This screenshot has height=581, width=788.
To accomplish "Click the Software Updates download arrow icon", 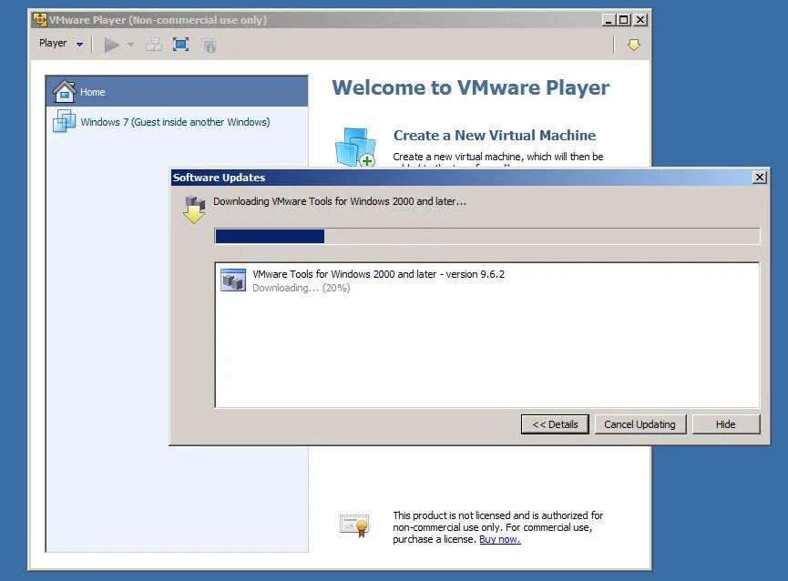I will 194,209.
